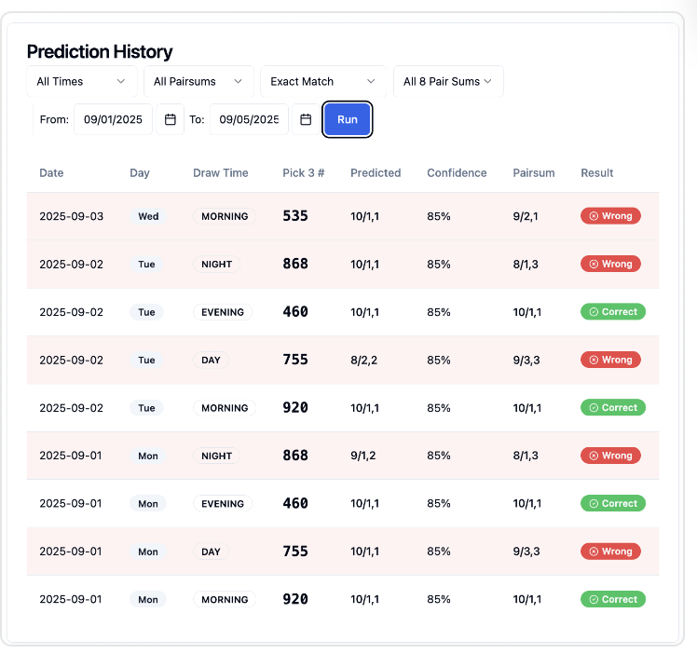Open the From date calendar picker icon

click(x=171, y=119)
